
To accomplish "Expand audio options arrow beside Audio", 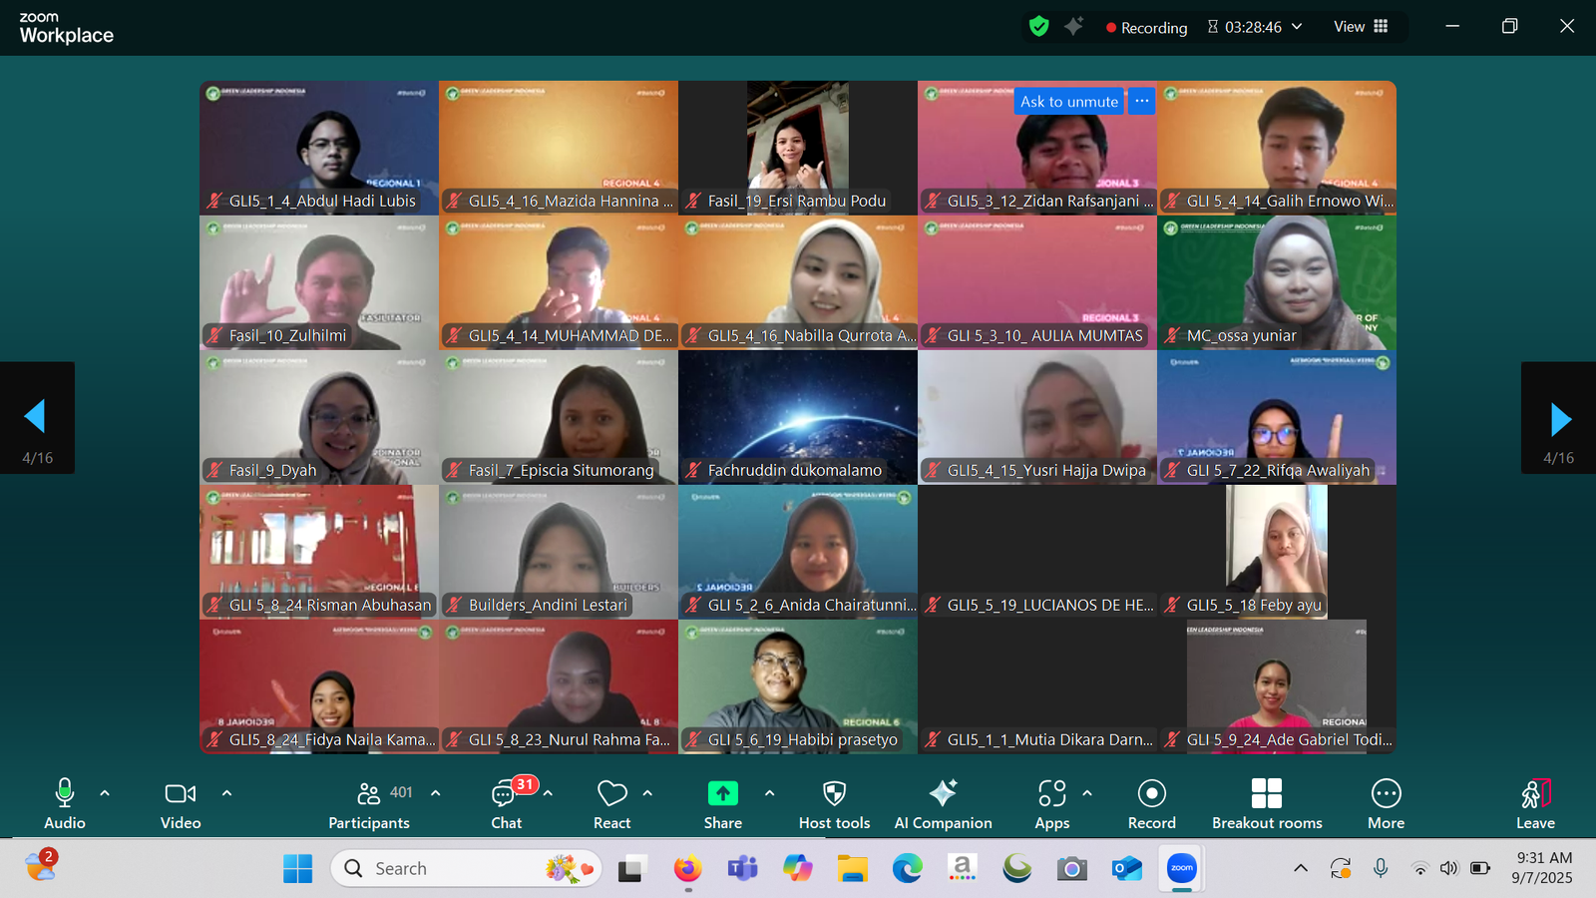I will point(105,793).
